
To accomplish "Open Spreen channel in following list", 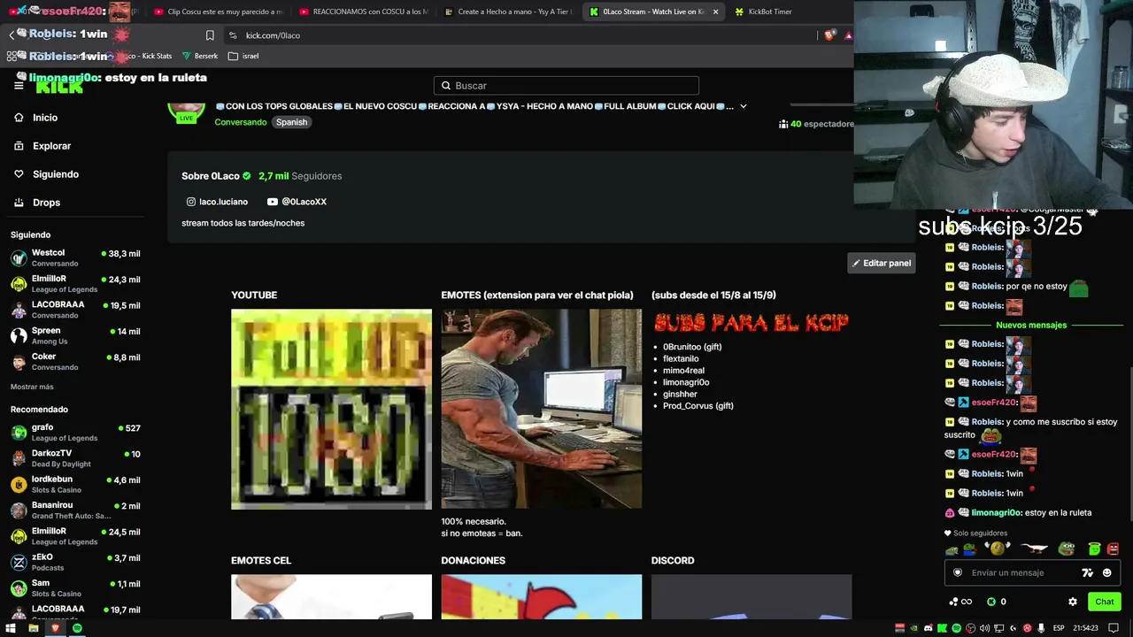I will [75, 335].
